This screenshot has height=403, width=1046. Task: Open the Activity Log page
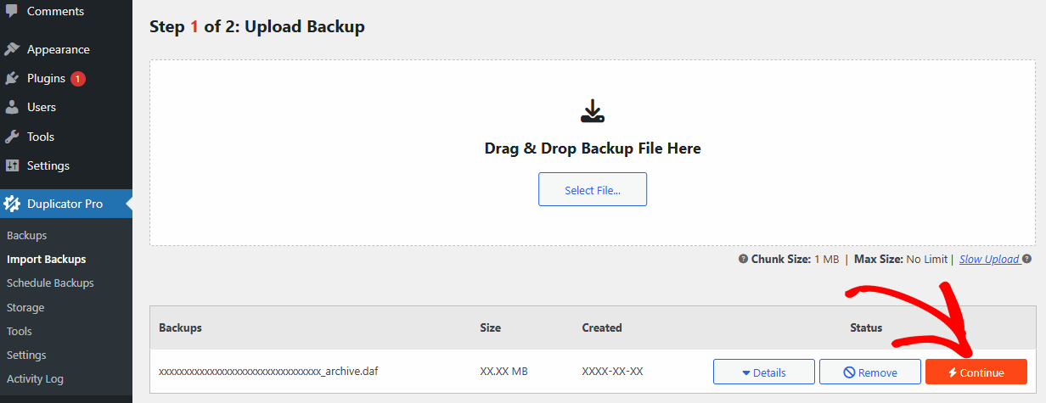tap(35, 378)
